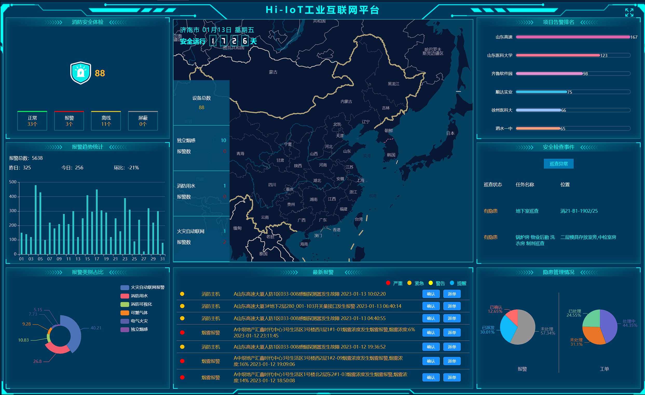The width and height of the screenshot is (645, 395).
Task: Click the red 严重 legend dot
Action: coord(388,283)
